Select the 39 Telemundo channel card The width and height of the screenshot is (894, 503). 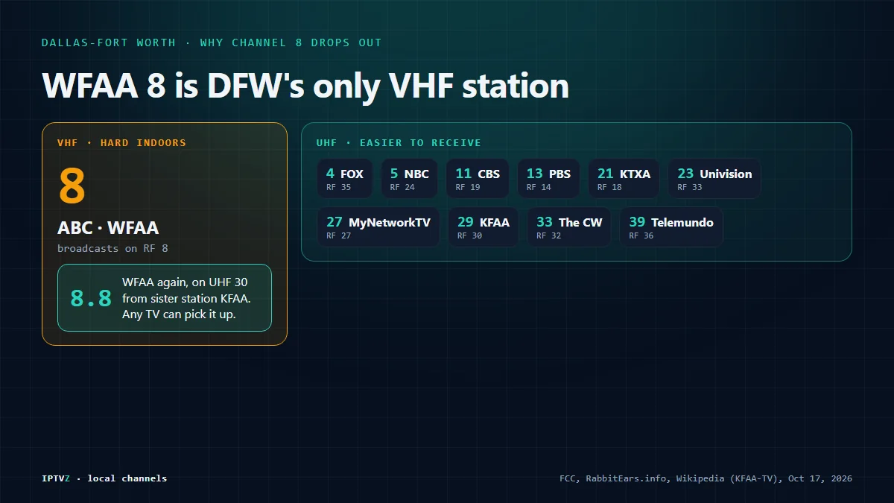[671, 227]
